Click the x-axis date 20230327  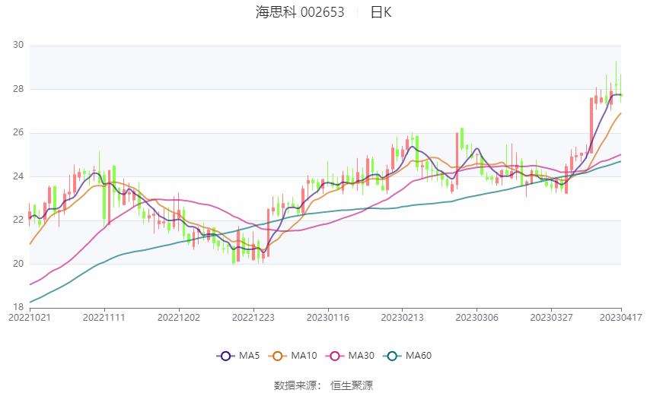pyautogui.click(x=551, y=318)
